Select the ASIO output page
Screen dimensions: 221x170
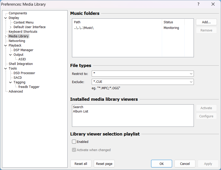22,59
